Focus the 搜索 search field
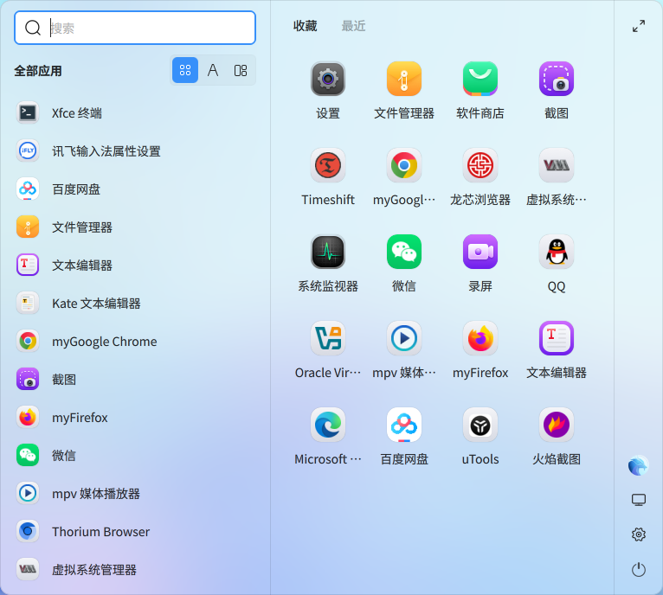663x595 pixels. click(135, 28)
